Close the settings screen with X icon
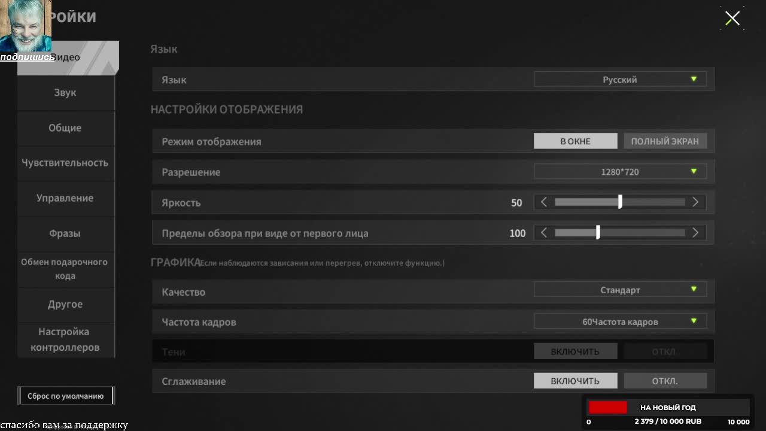The width and height of the screenshot is (766, 431). 732,18
